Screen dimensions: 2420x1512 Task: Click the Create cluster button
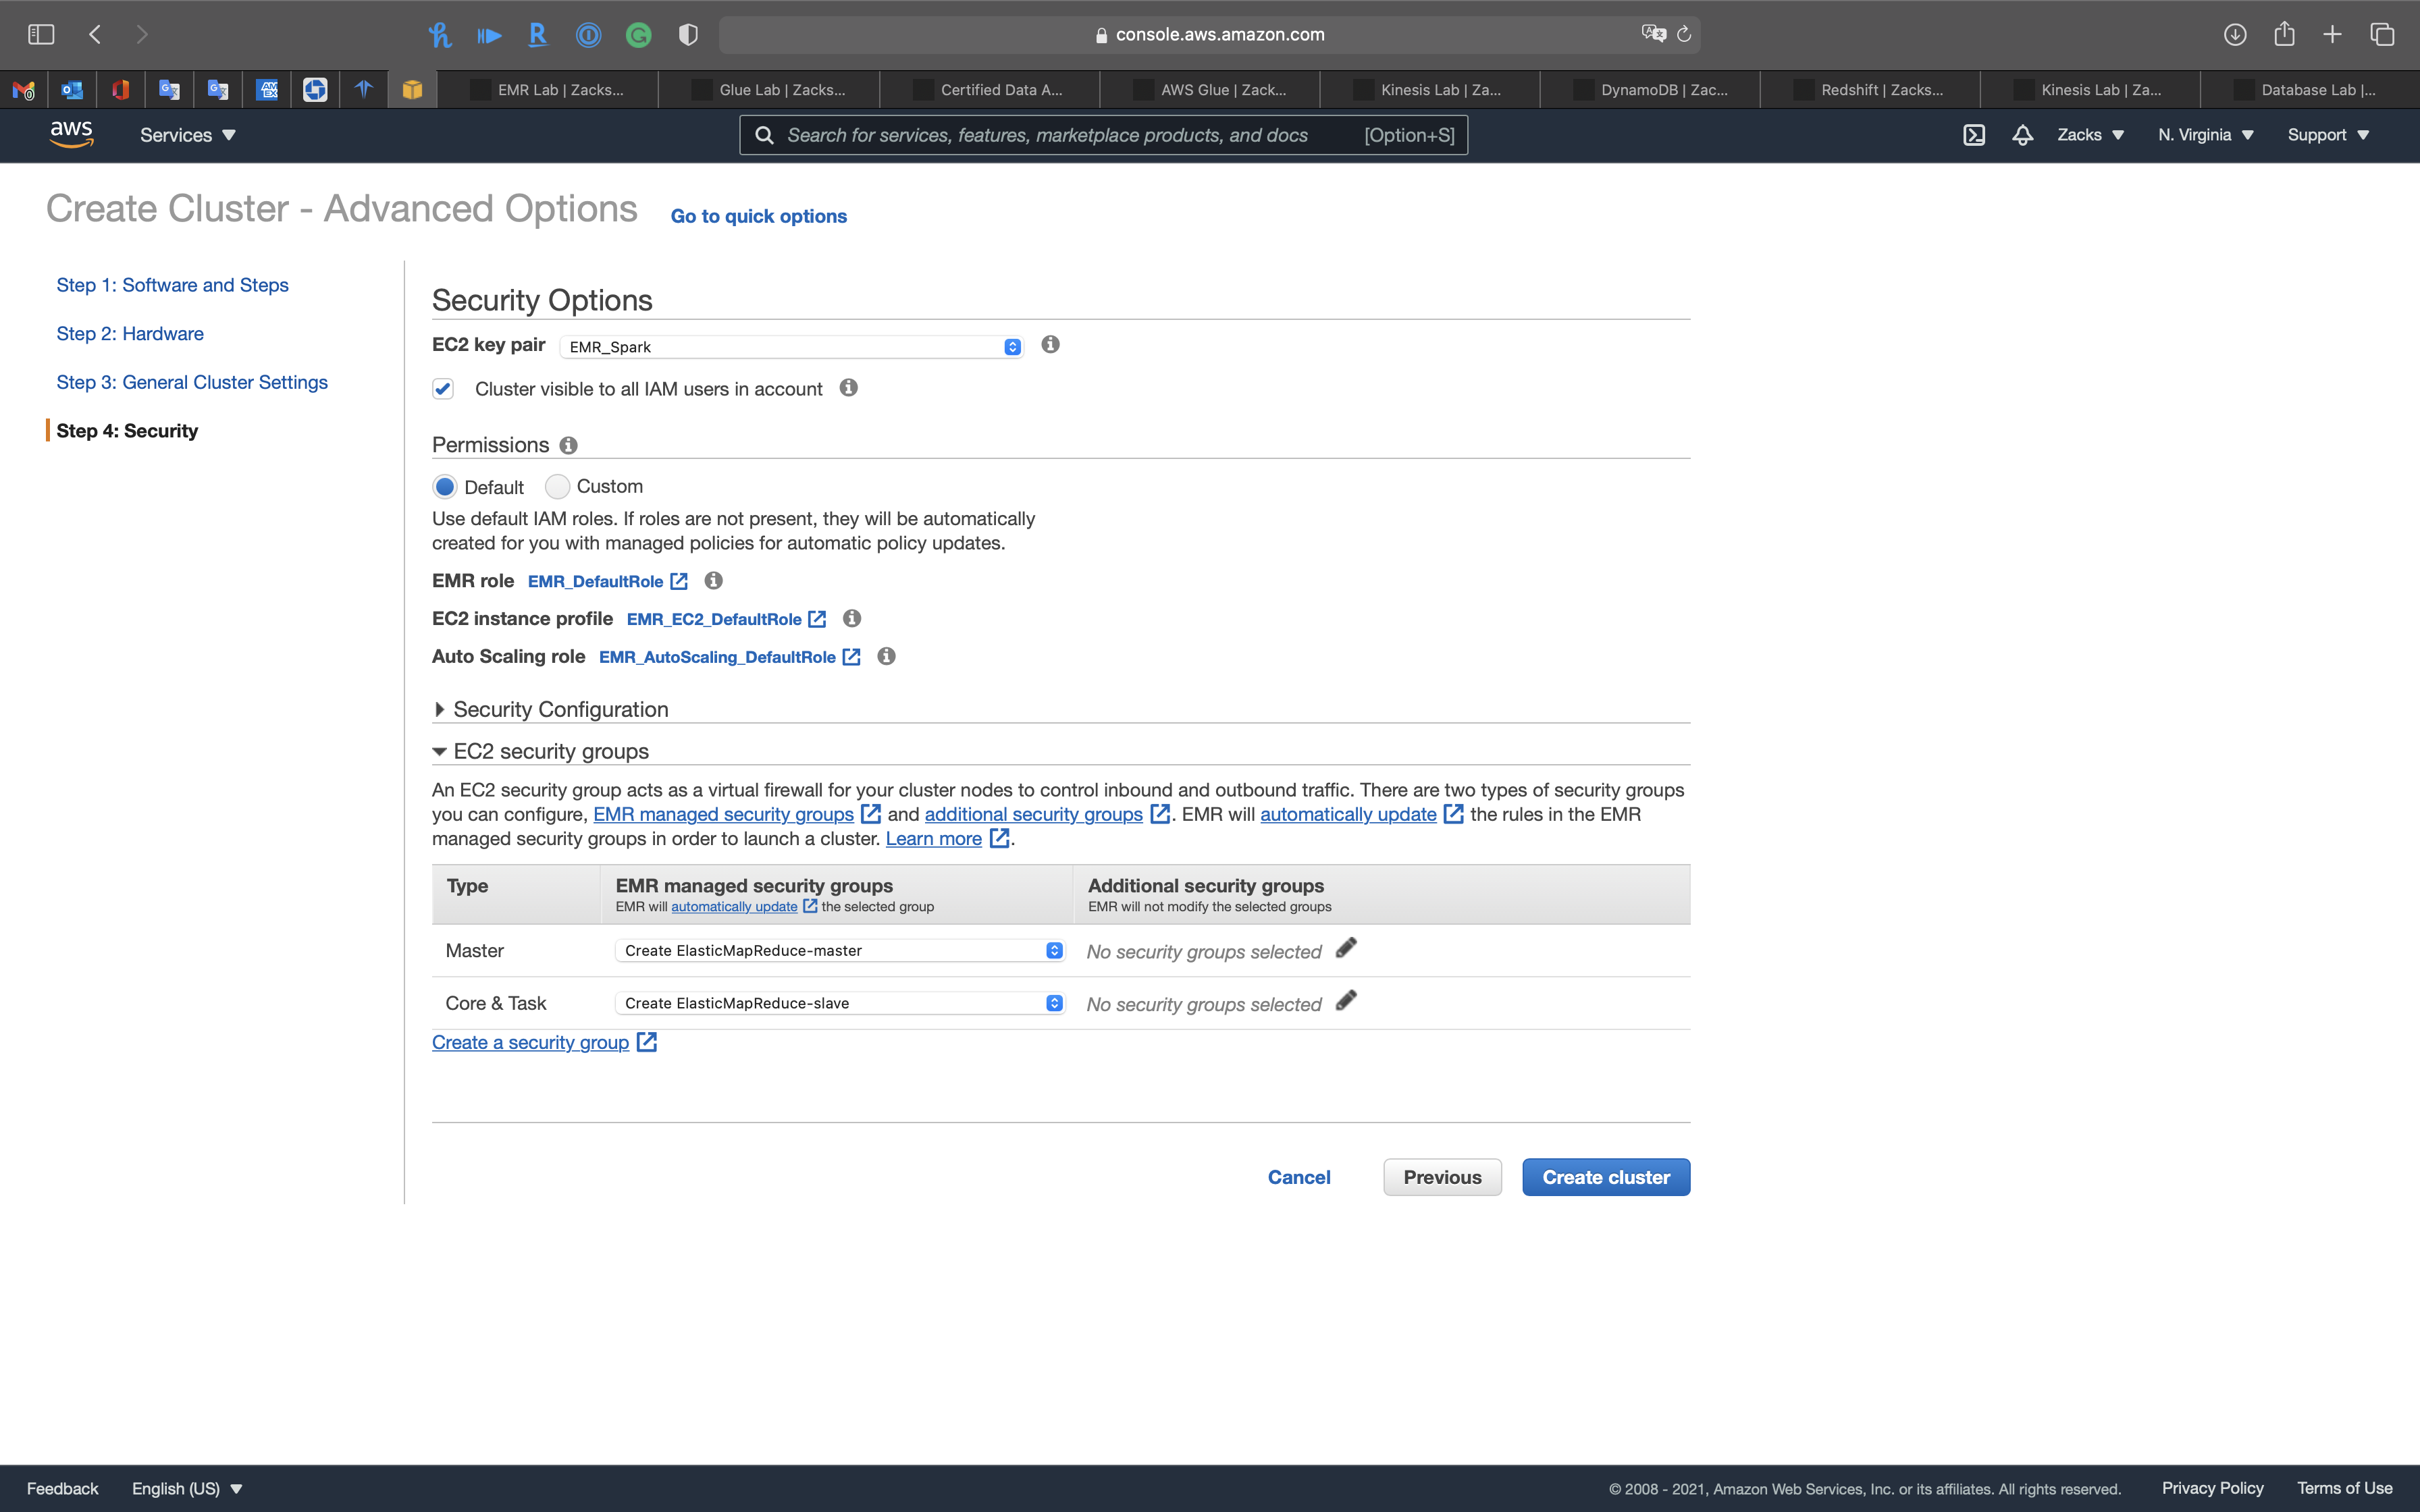[1605, 1177]
